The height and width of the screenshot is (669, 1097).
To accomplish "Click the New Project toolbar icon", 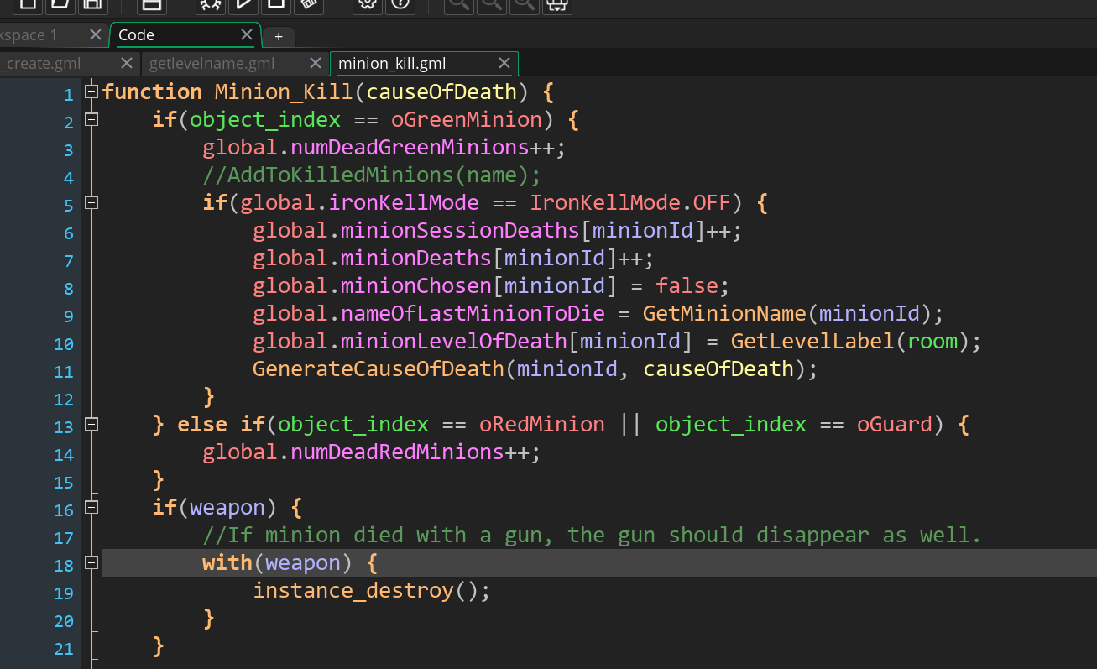I will pos(28,3).
